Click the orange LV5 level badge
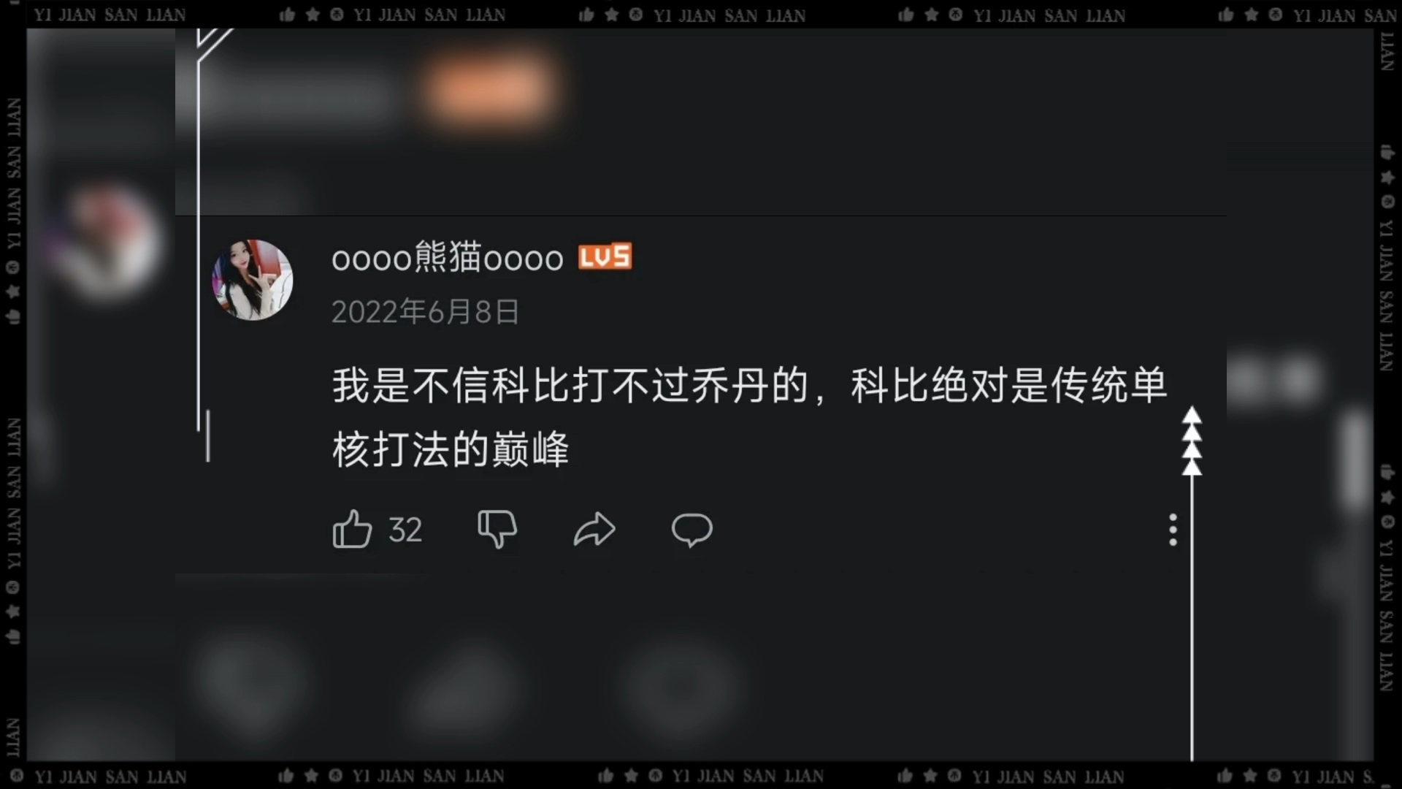This screenshot has width=1402, height=789. pyautogui.click(x=605, y=256)
